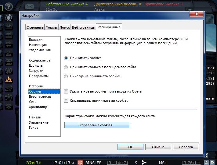The height and width of the screenshot is (165, 217).
Task: Enable 'Удалять новые cookies при выходе из Opera'
Action: pyautogui.click(x=66, y=91)
